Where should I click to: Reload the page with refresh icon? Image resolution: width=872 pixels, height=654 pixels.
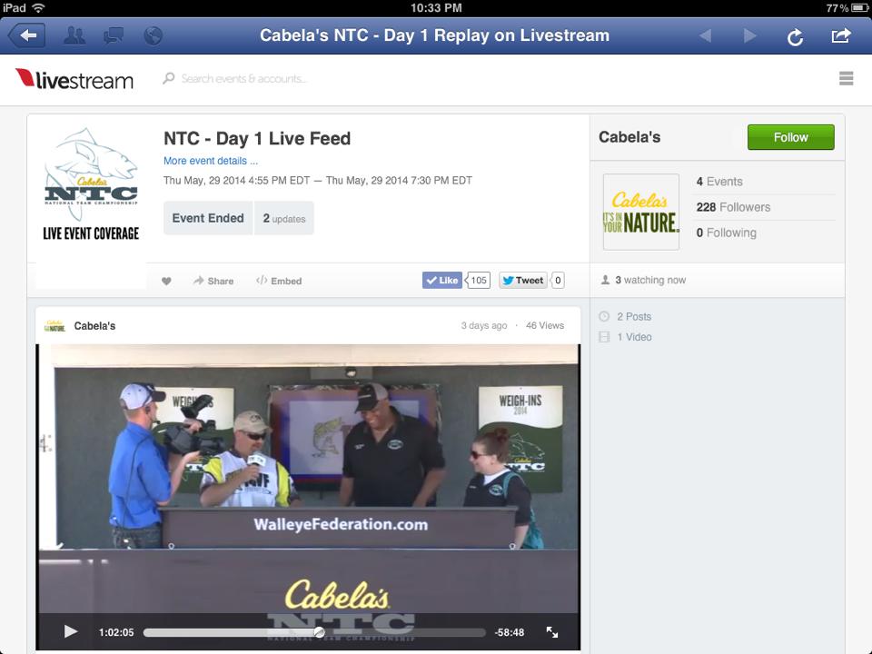pos(796,36)
